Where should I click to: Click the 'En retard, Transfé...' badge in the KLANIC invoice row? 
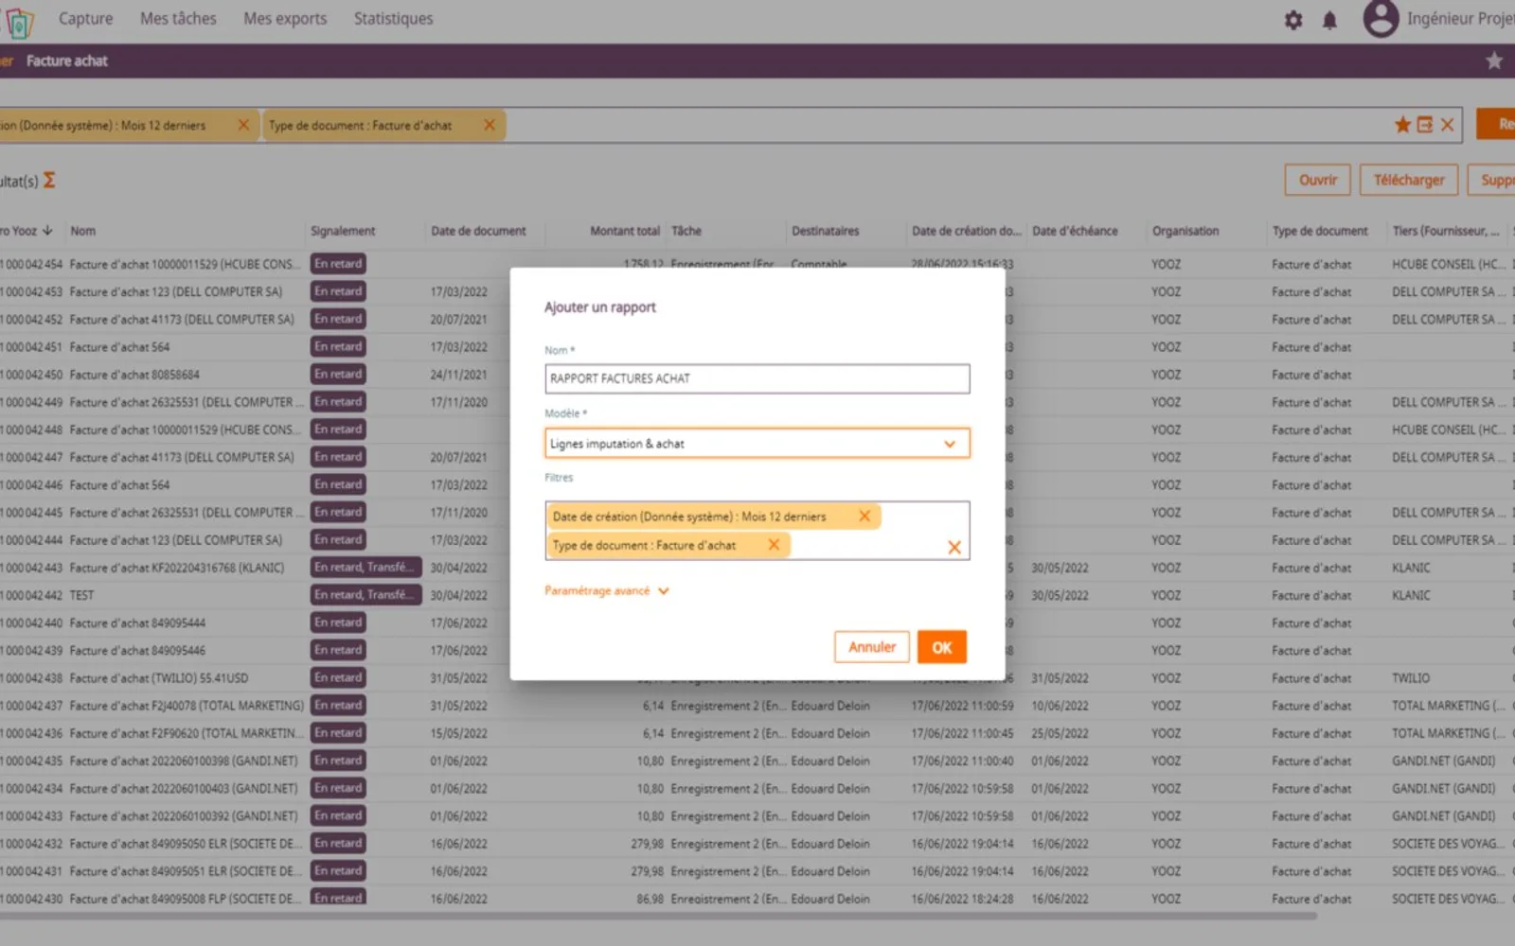tap(365, 568)
